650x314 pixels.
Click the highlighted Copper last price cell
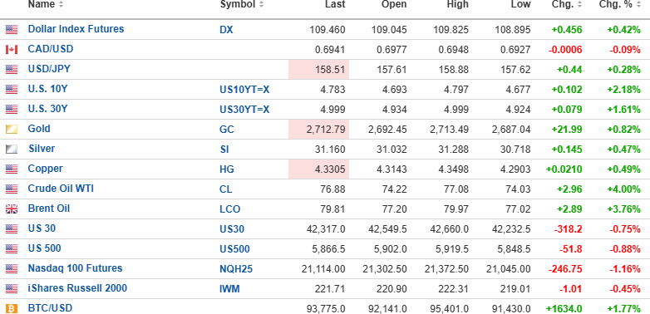(x=319, y=169)
